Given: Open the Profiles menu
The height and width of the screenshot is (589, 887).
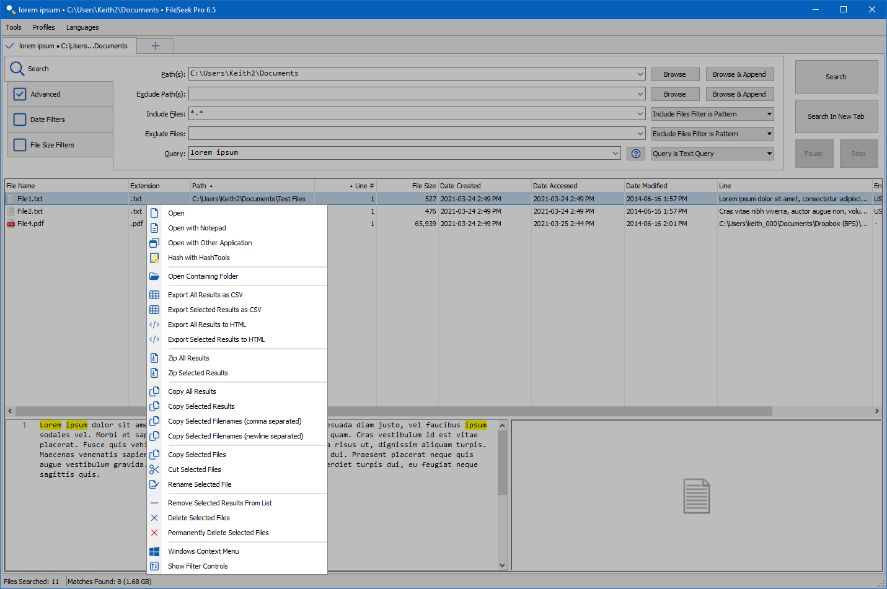Looking at the screenshot, I should (x=44, y=27).
